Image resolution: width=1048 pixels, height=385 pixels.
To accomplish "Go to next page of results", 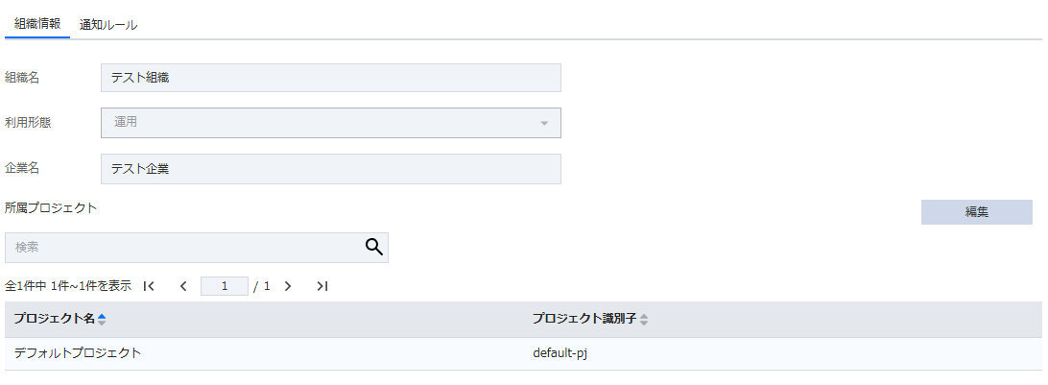I will pyautogui.click(x=288, y=286).
